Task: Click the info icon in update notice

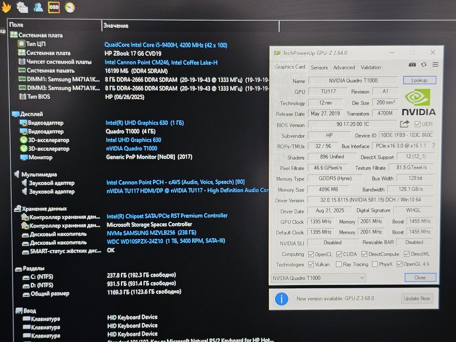Action: tap(282, 299)
